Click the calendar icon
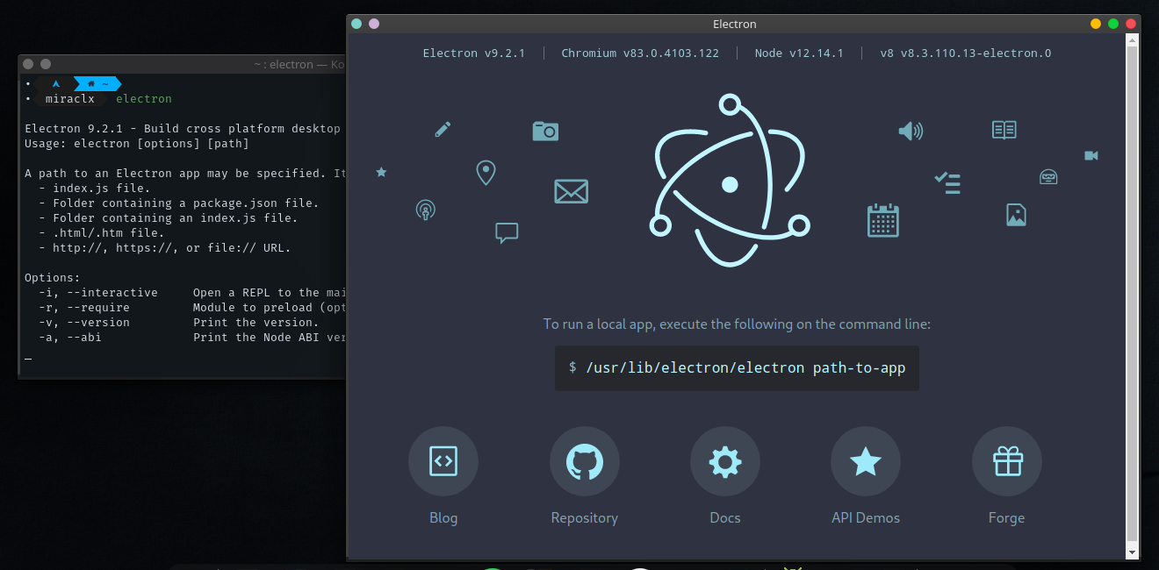The width and height of the screenshot is (1159, 570). [x=883, y=220]
